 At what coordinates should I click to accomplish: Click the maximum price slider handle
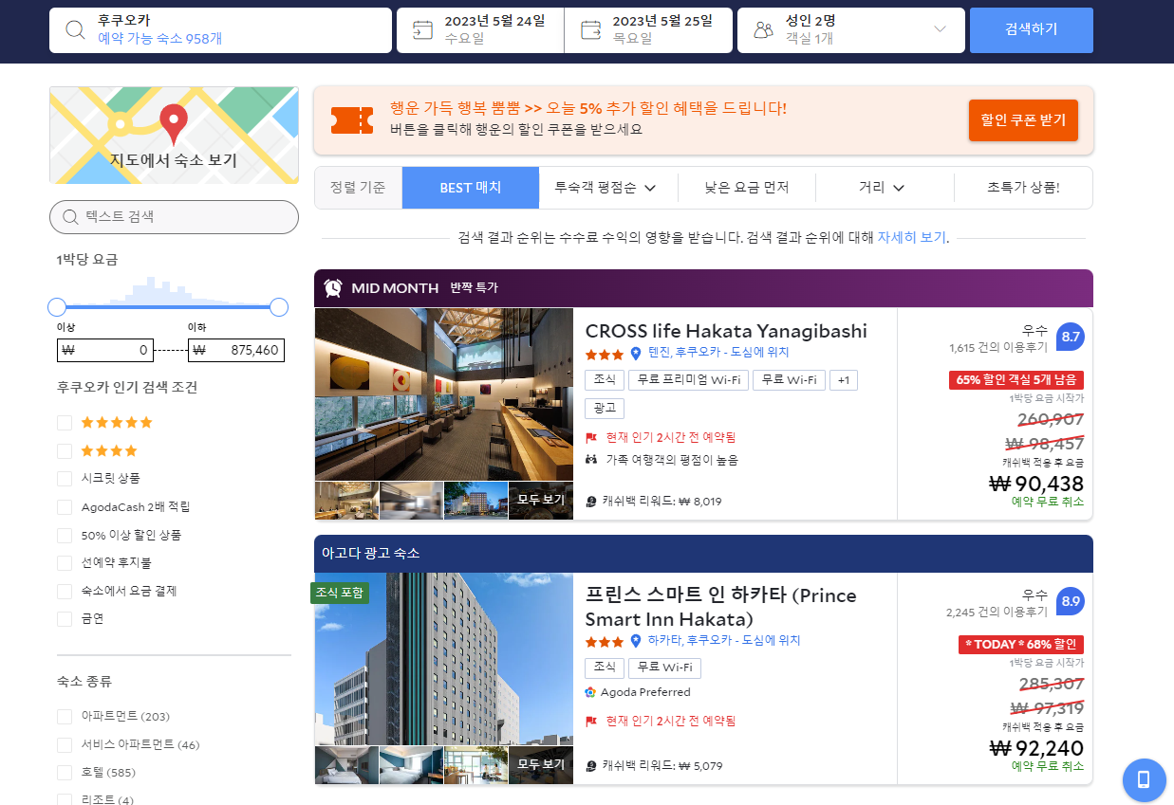point(279,307)
